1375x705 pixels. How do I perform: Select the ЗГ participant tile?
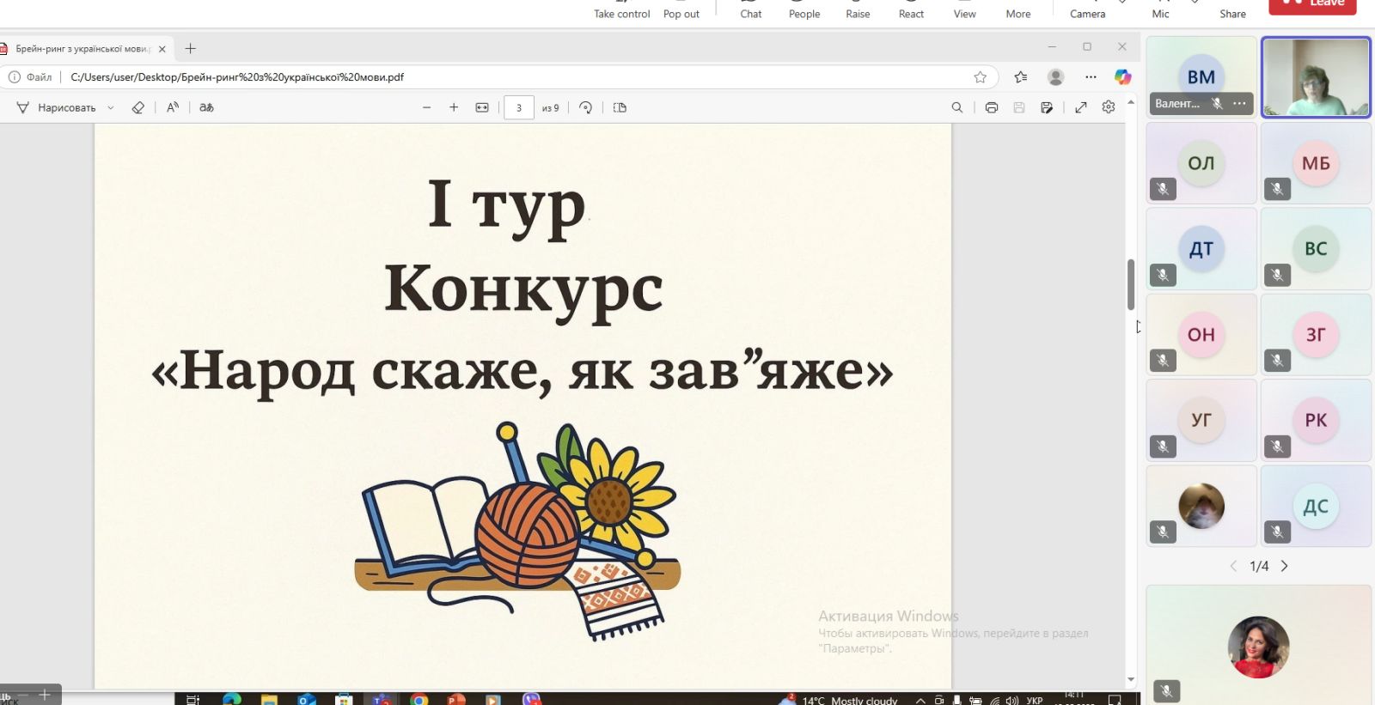(x=1316, y=335)
